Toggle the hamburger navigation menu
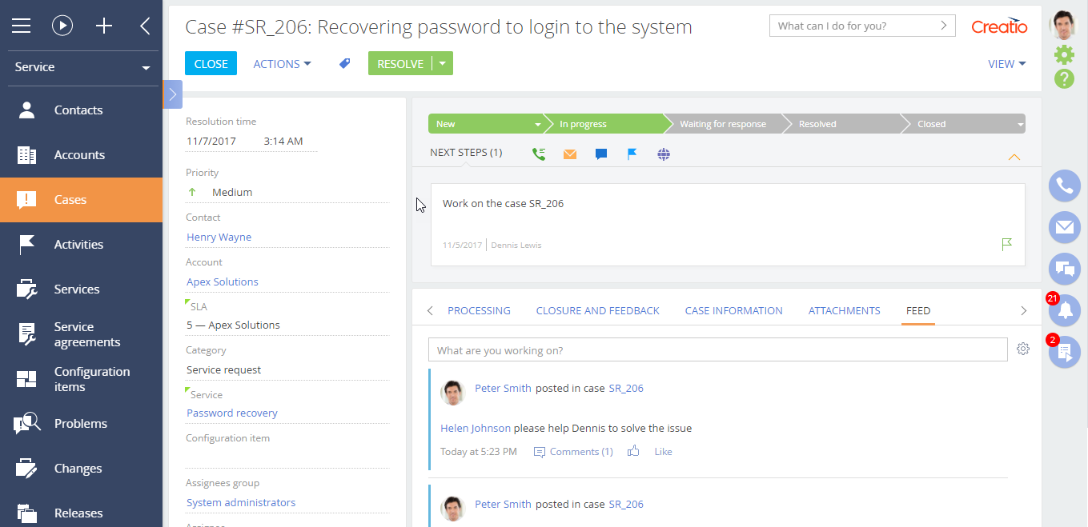This screenshot has width=1088, height=527. pyautogui.click(x=22, y=26)
